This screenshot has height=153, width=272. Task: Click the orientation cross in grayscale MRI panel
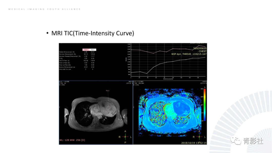click(x=125, y=137)
